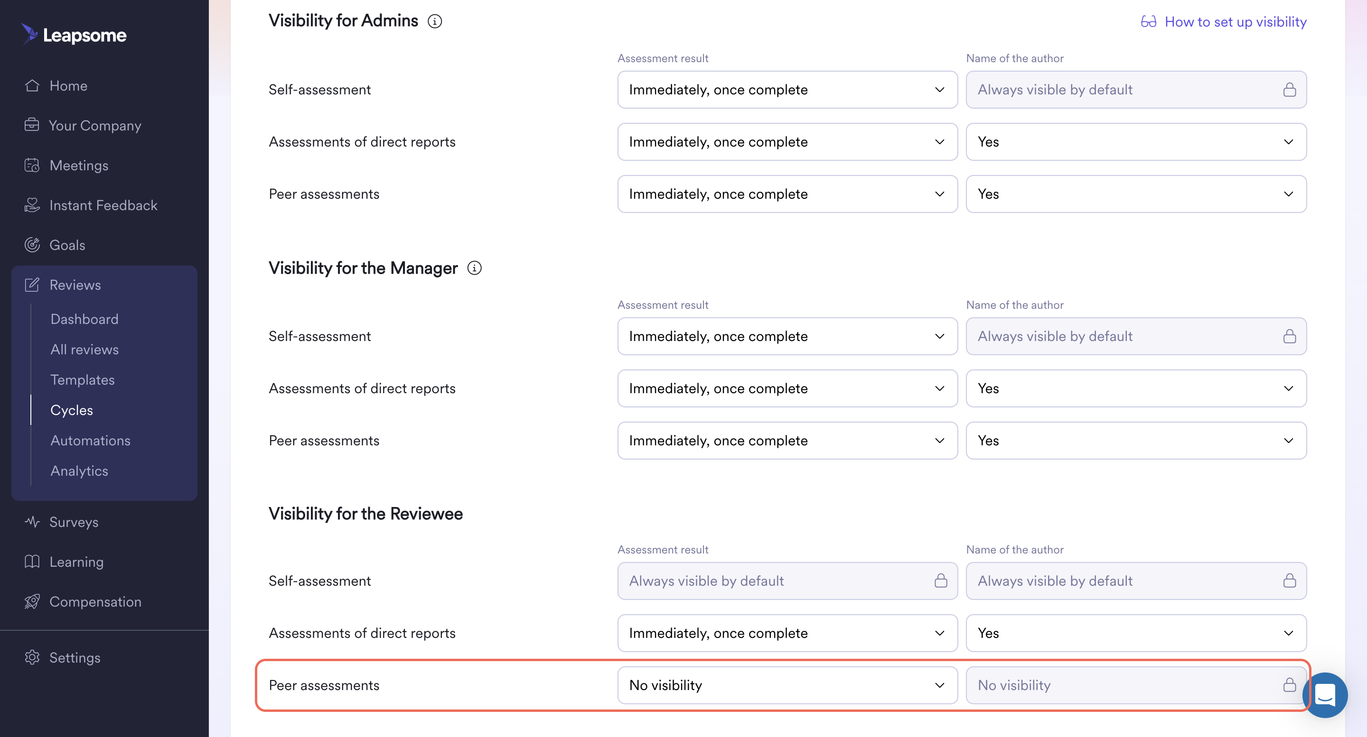
Task: Click locked Reviewee peer author 'No visibility' field
Action: pyautogui.click(x=1136, y=685)
